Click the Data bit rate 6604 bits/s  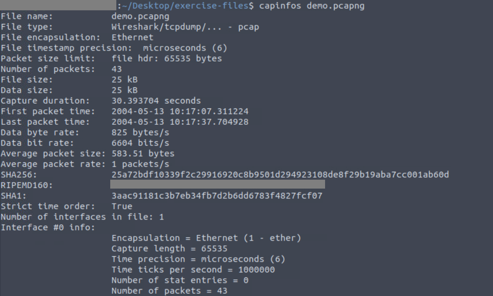[x=140, y=143]
